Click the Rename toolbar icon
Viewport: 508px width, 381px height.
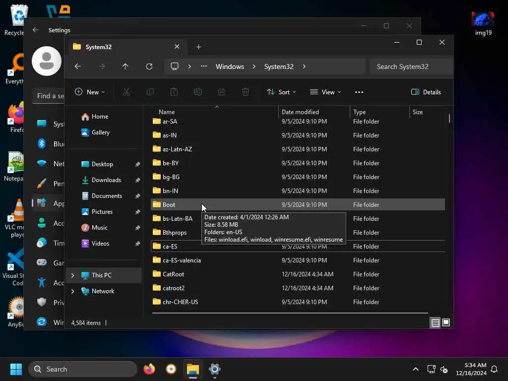click(198, 92)
